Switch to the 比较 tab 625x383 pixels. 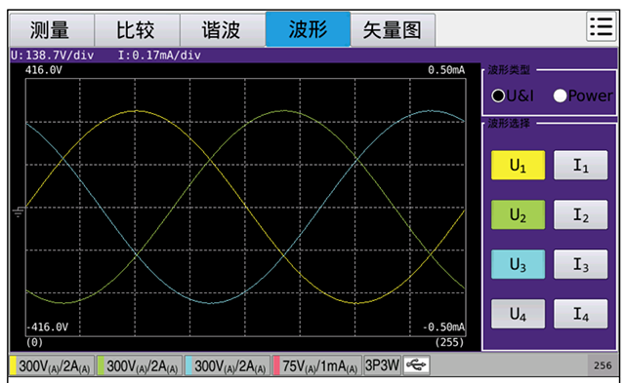(x=137, y=30)
